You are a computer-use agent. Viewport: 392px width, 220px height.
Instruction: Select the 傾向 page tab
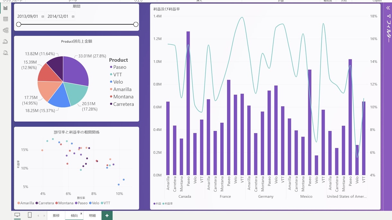tap(74, 216)
